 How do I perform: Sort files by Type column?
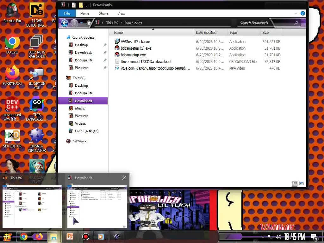coord(244,33)
